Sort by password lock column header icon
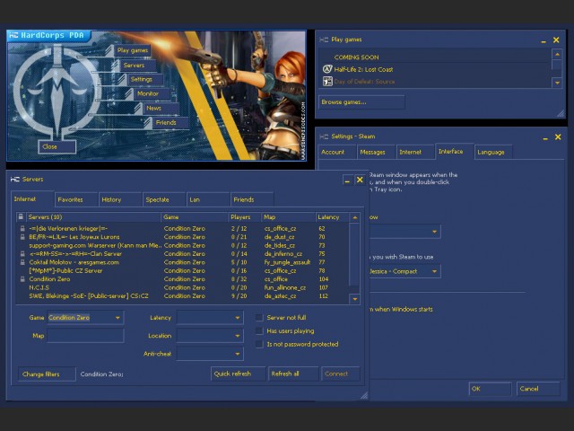 pos(21,217)
